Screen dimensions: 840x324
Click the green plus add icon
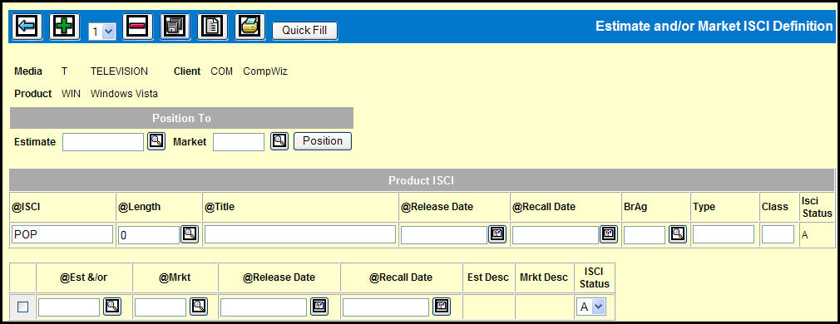click(64, 27)
